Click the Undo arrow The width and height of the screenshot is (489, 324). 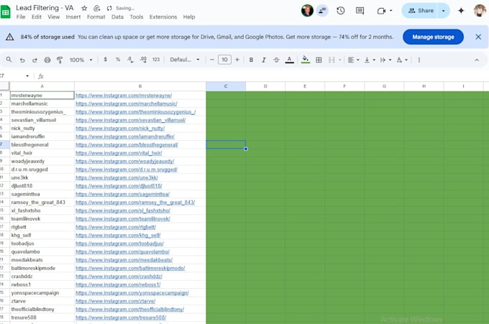(x=22, y=60)
